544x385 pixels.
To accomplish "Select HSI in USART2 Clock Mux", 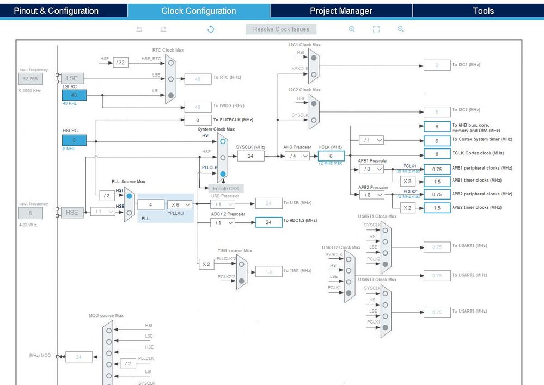I will pos(349,271).
